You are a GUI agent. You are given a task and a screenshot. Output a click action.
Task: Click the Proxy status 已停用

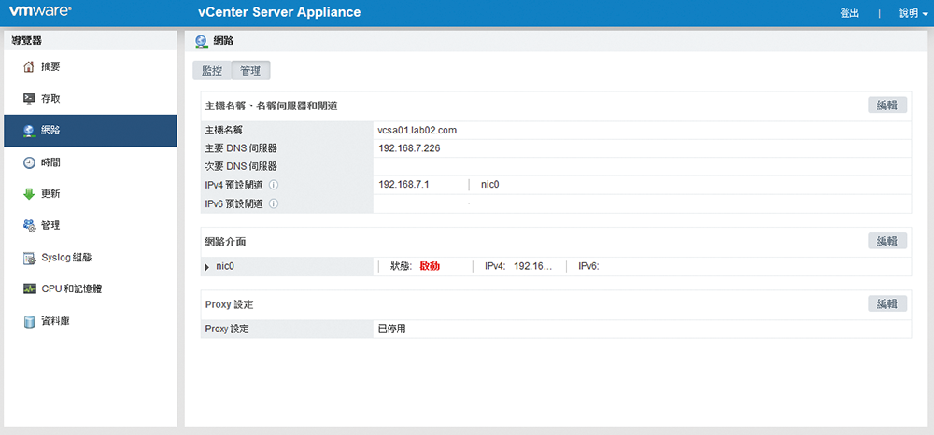coord(392,329)
